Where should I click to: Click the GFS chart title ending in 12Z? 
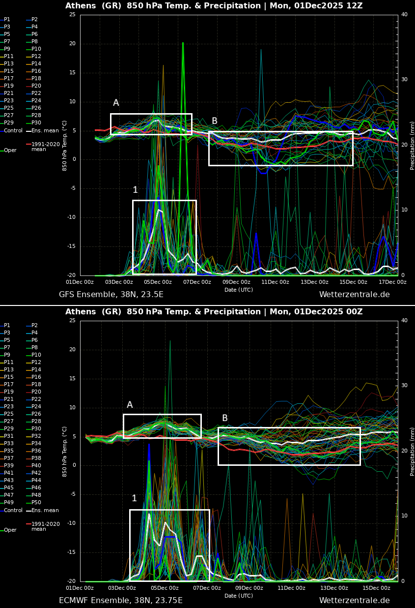[x=214, y=6]
